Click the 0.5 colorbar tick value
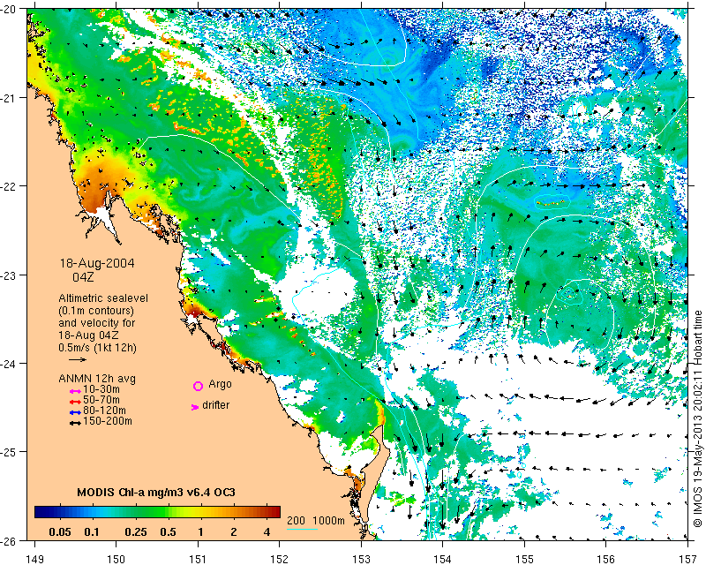The width and height of the screenshot is (706, 565). (x=168, y=532)
